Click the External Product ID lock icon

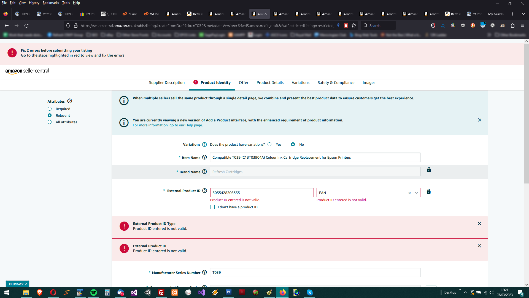tap(429, 191)
